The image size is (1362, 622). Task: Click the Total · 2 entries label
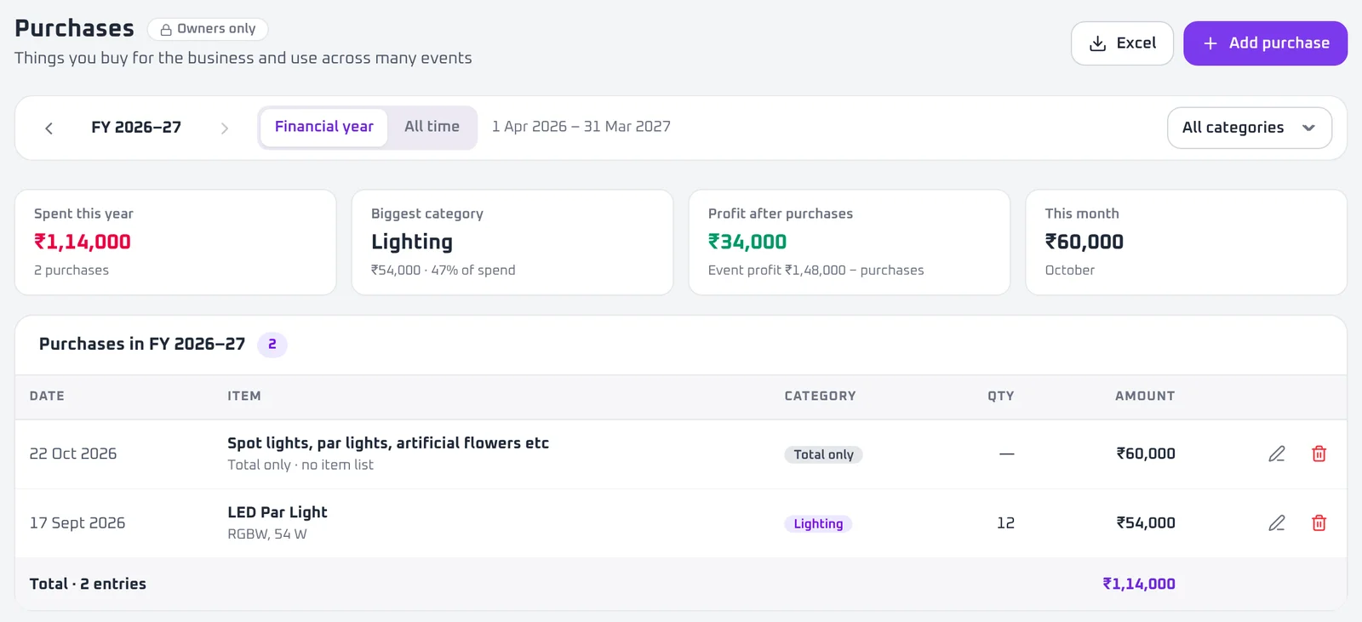(x=88, y=584)
